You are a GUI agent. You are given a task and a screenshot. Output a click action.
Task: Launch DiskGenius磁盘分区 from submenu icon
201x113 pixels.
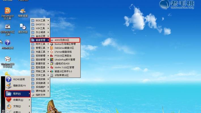coord(52,48)
